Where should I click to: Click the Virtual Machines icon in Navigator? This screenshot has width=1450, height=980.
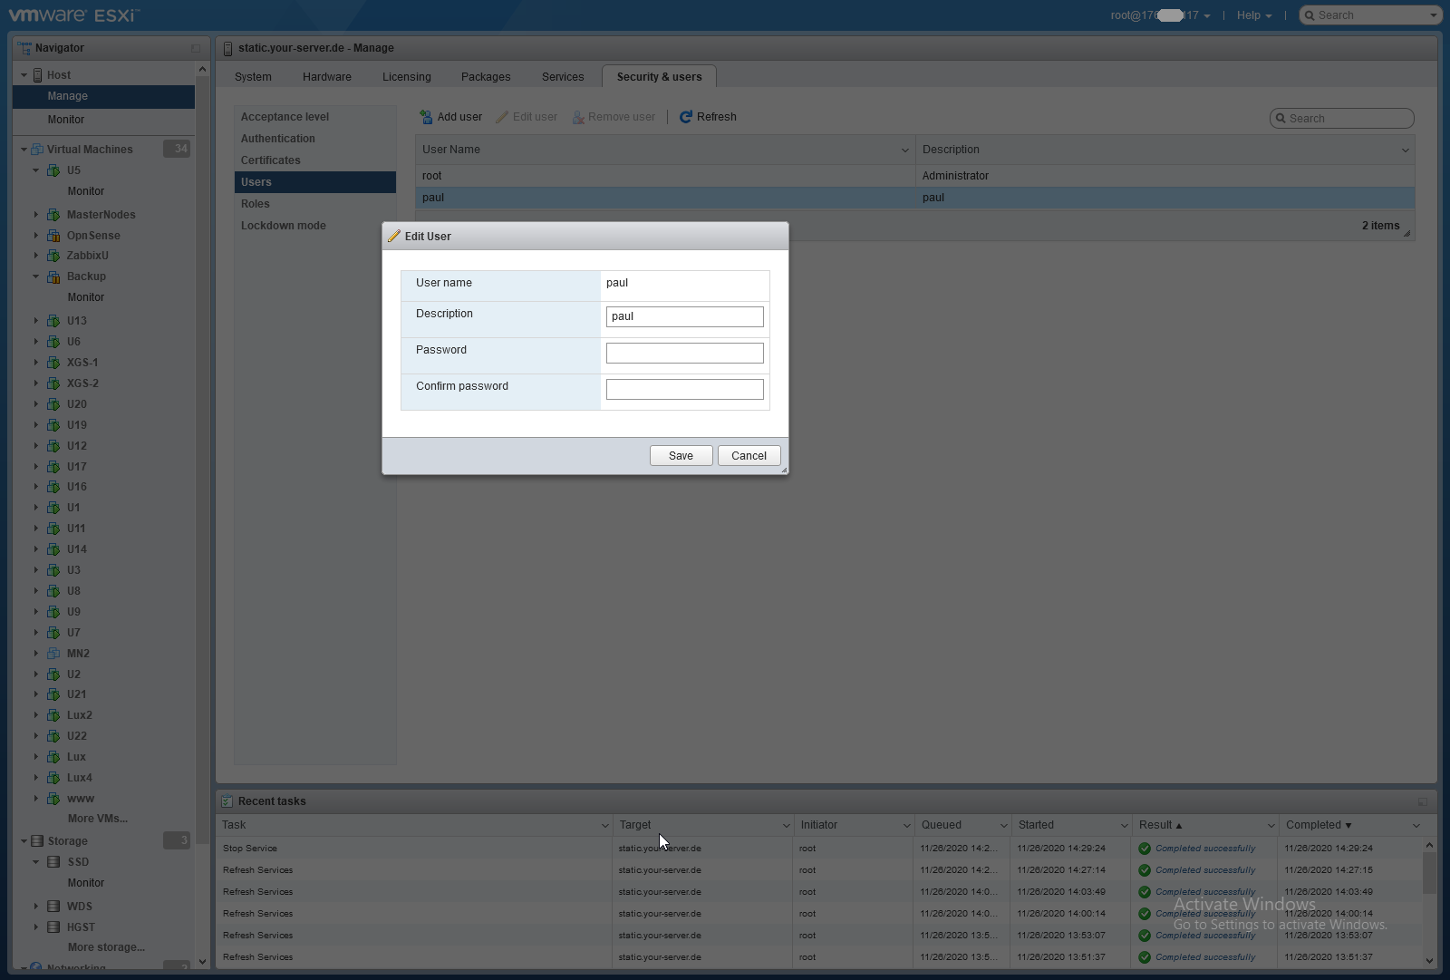pyautogui.click(x=37, y=150)
